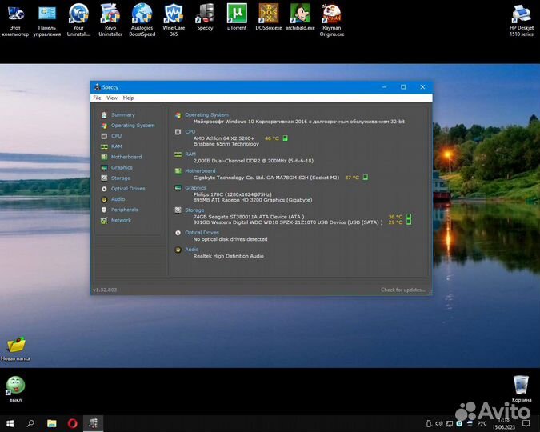Click the Check for updates link
The image size is (540, 432).
tap(403, 290)
